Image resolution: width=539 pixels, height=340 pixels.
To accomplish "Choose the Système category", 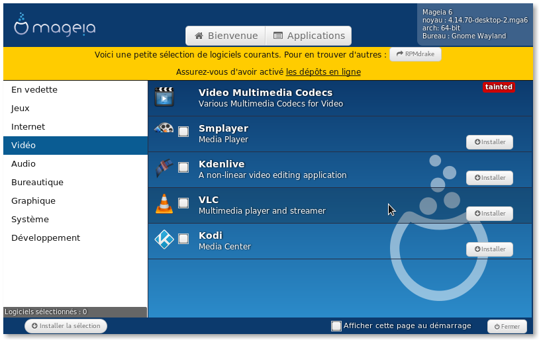I will coord(75,220).
